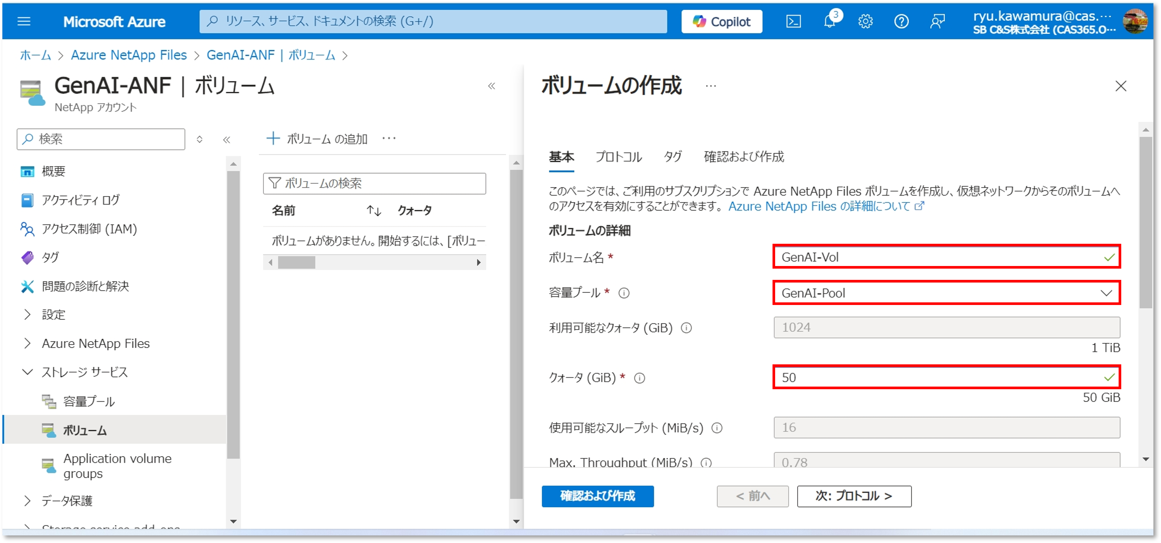Collapse the GenAI-ANF blade with double chevron
Image resolution: width=1161 pixels, height=543 pixels.
492,86
